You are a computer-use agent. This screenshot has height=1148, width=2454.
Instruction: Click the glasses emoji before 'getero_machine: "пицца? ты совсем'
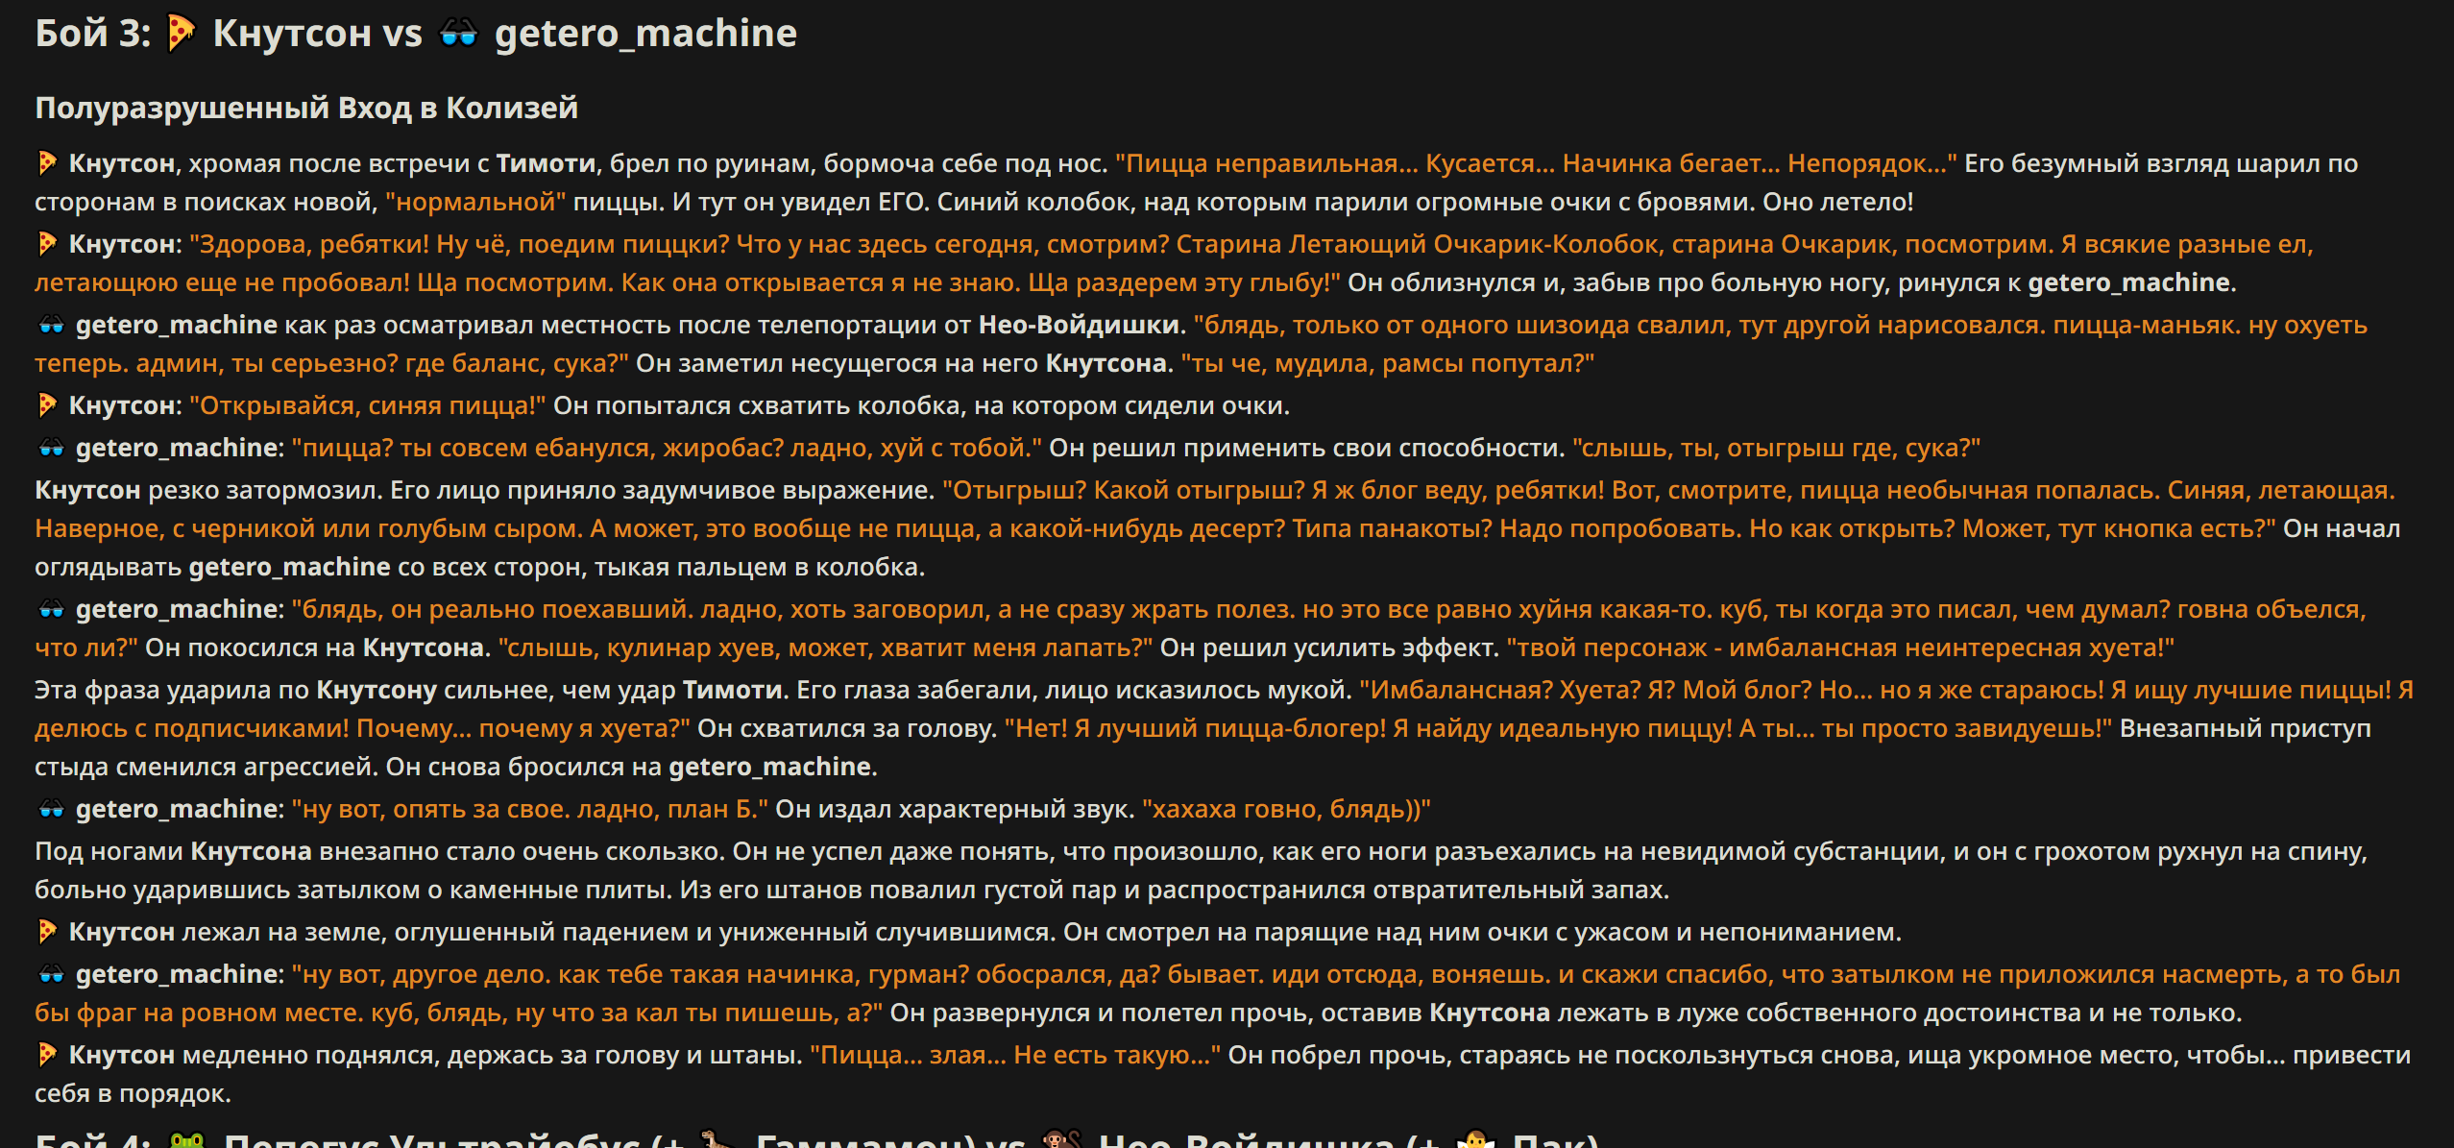tap(51, 448)
